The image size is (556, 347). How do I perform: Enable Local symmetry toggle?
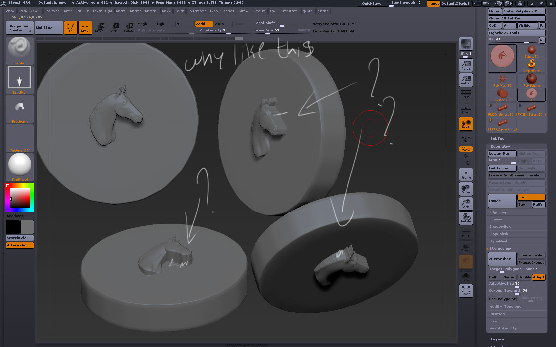pos(466,124)
